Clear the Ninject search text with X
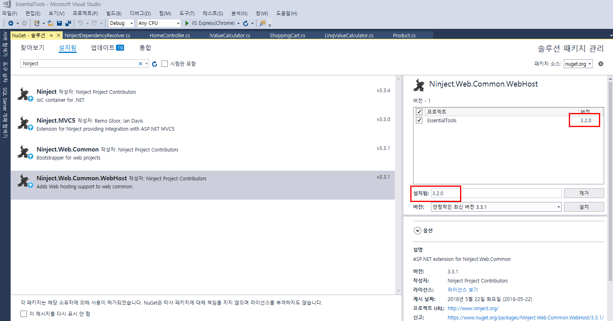Viewport: 613px width, 321px height. coord(141,64)
